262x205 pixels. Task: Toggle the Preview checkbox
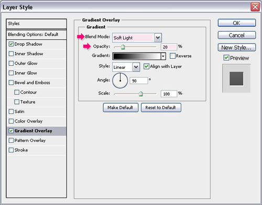(226, 58)
